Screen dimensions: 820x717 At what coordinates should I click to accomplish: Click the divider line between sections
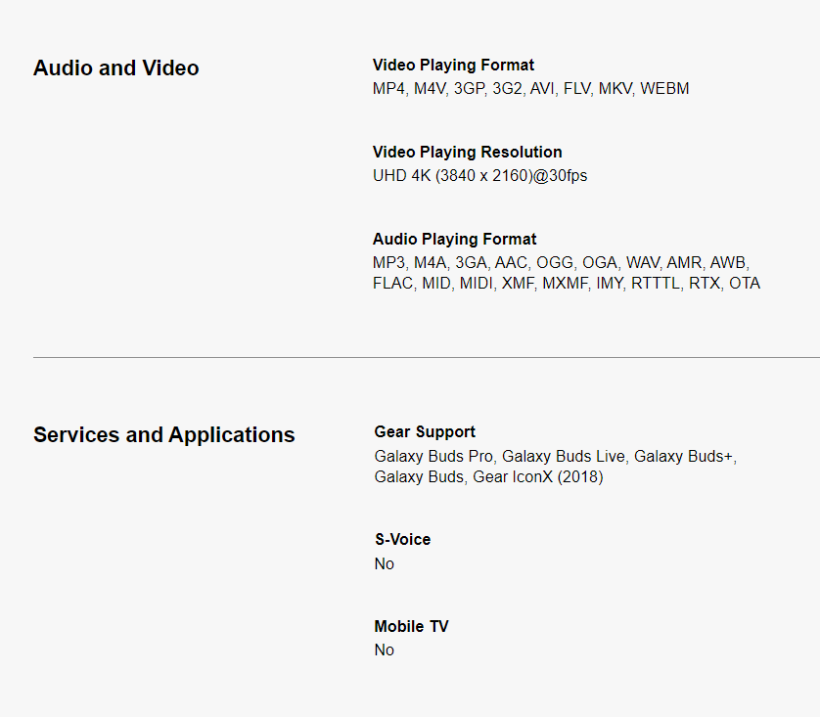427,358
